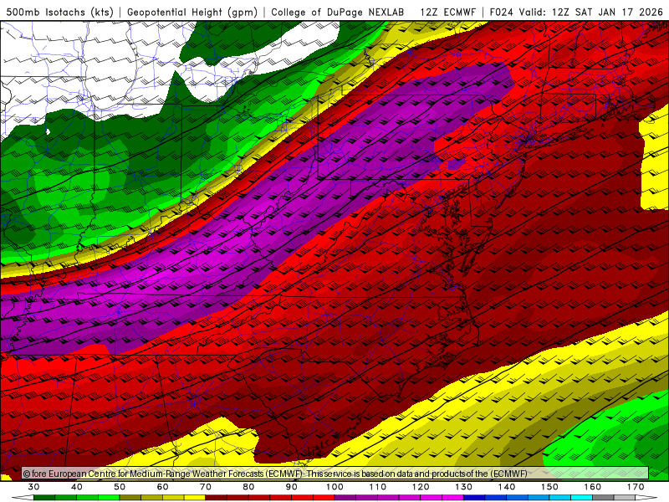
Task: Click the bright yellow swatch left of 70
Action: [195, 498]
